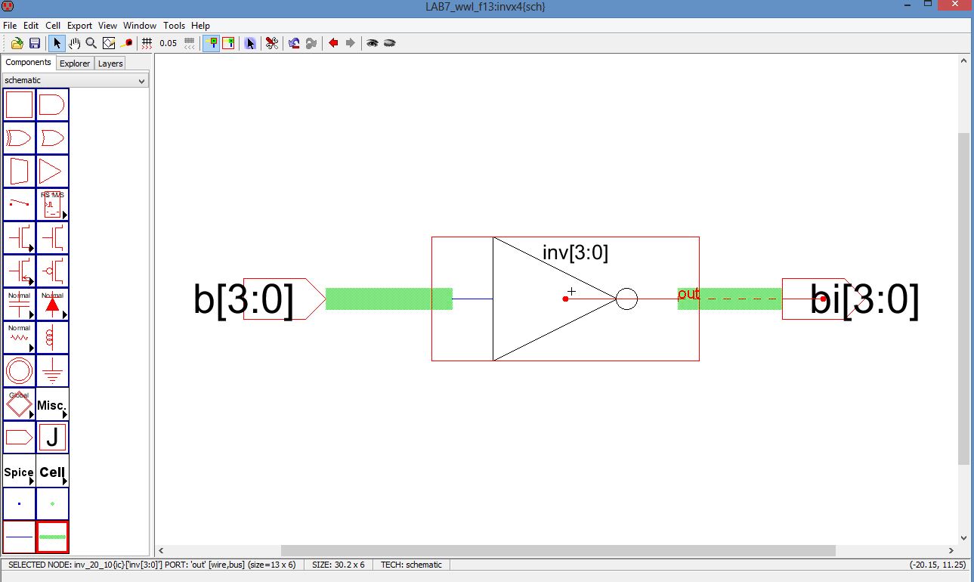Click the 0.05 grid alignment value
974x582 pixels.
point(169,43)
